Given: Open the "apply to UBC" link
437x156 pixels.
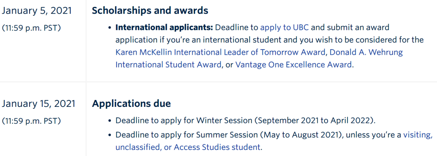Looking at the screenshot, I should tap(284, 28).
